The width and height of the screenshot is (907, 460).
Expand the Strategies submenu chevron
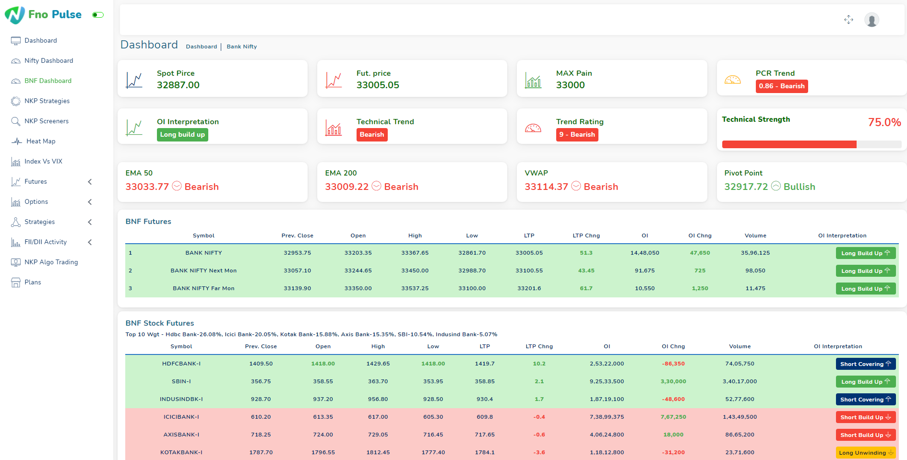pos(90,222)
